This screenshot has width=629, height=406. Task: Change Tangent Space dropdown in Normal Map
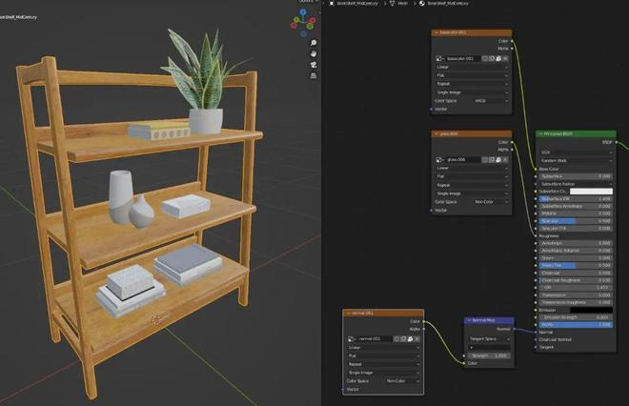489,338
